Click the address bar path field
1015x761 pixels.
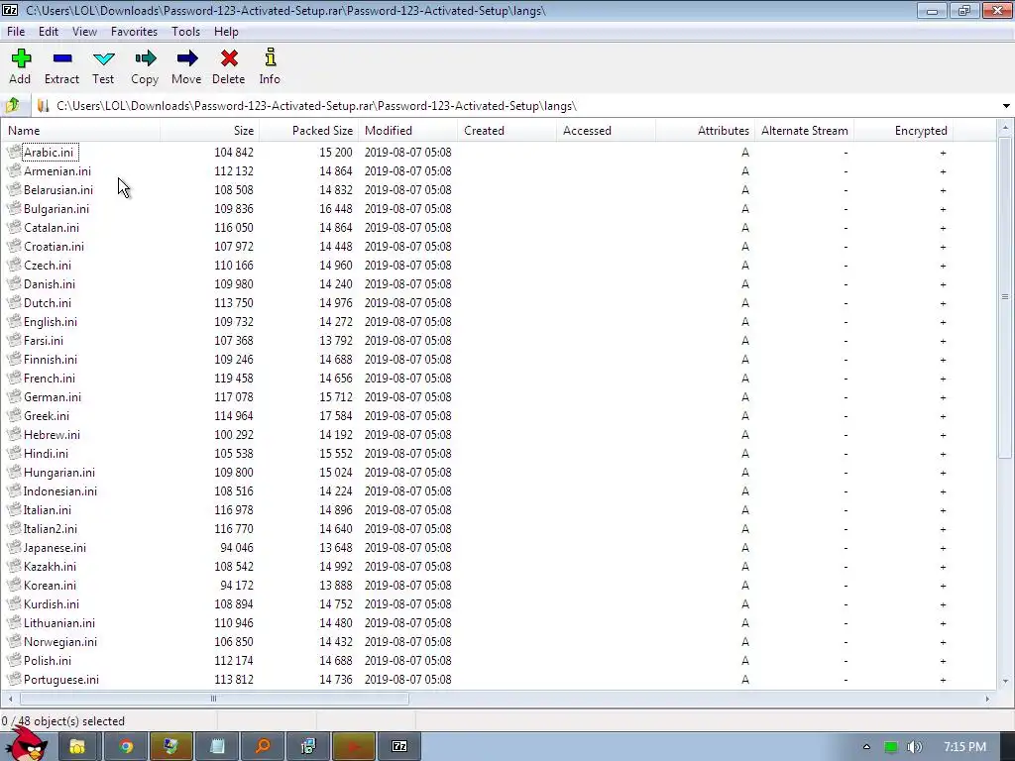(x=517, y=106)
